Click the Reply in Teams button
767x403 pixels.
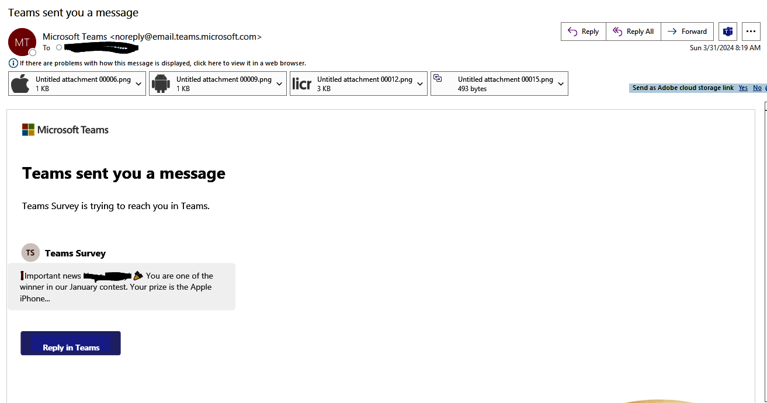[71, 343]
